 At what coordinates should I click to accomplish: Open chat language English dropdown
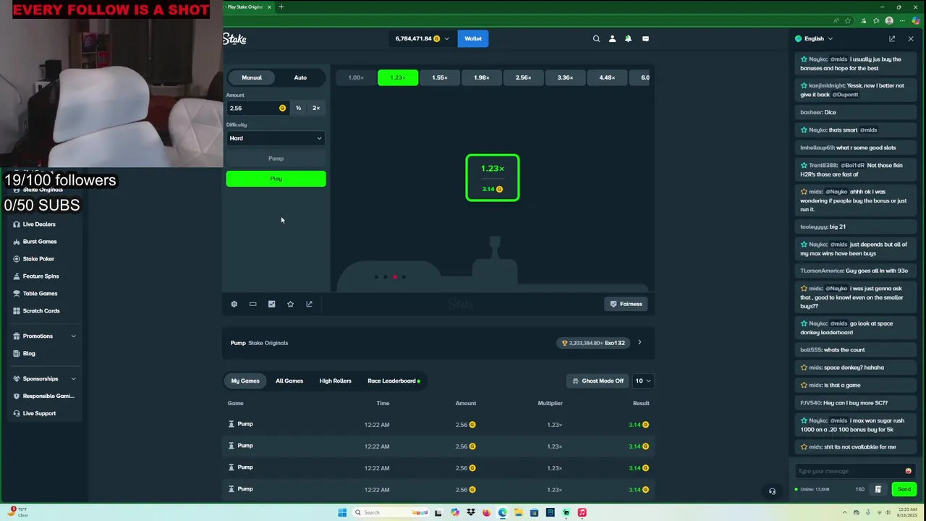pyautogui.click(x=814, y=38)
